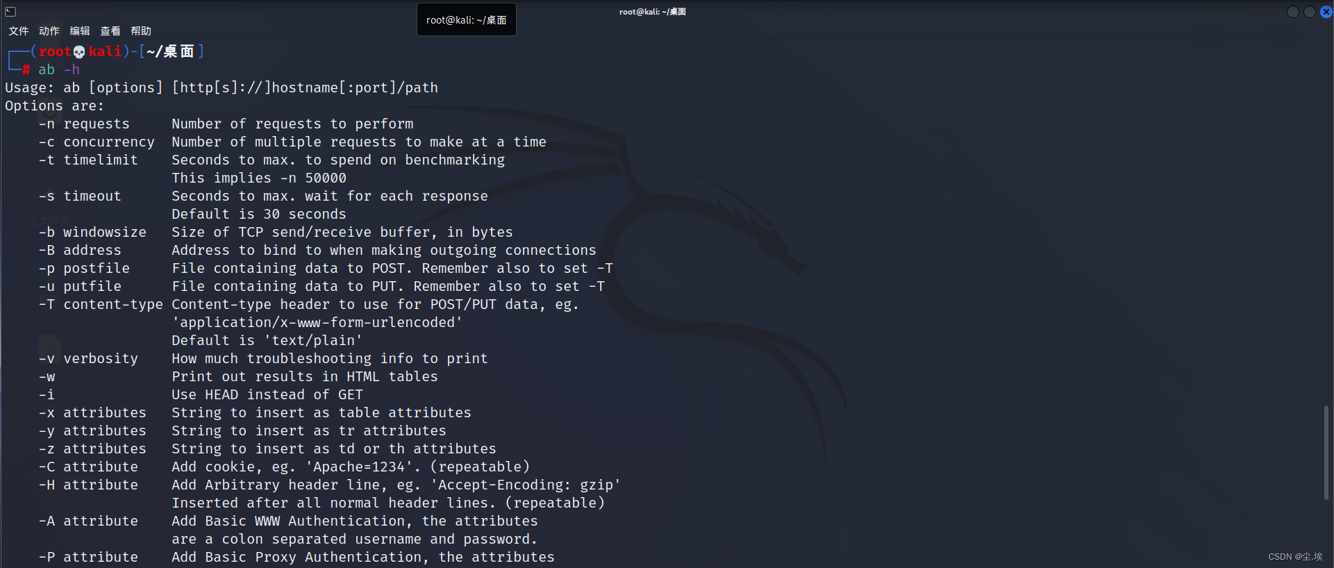Click 'Default is 30 seconds' text
This screenshot has width=1334, height=568.
259,214
